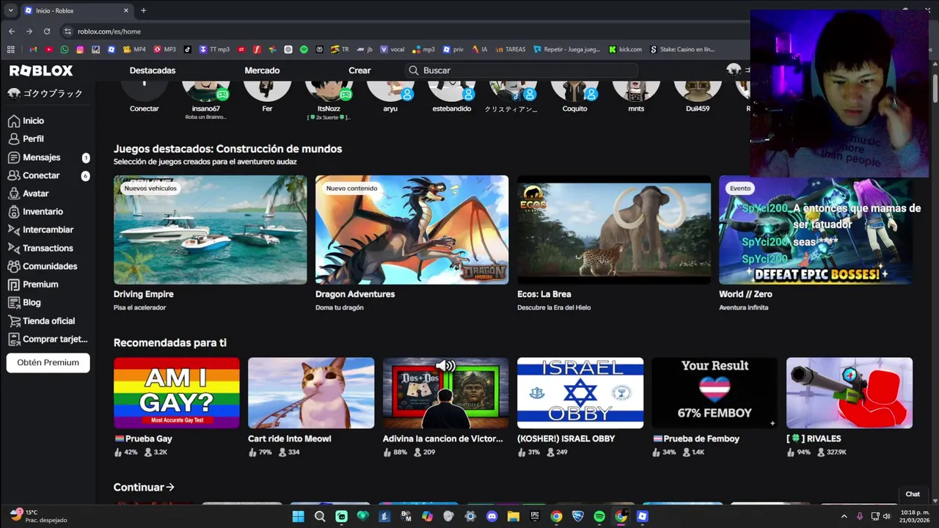Open the Cart ride Into Meowl thumbnail
The height and width of the screenshot is (528, 939).
tap(311, 393)
